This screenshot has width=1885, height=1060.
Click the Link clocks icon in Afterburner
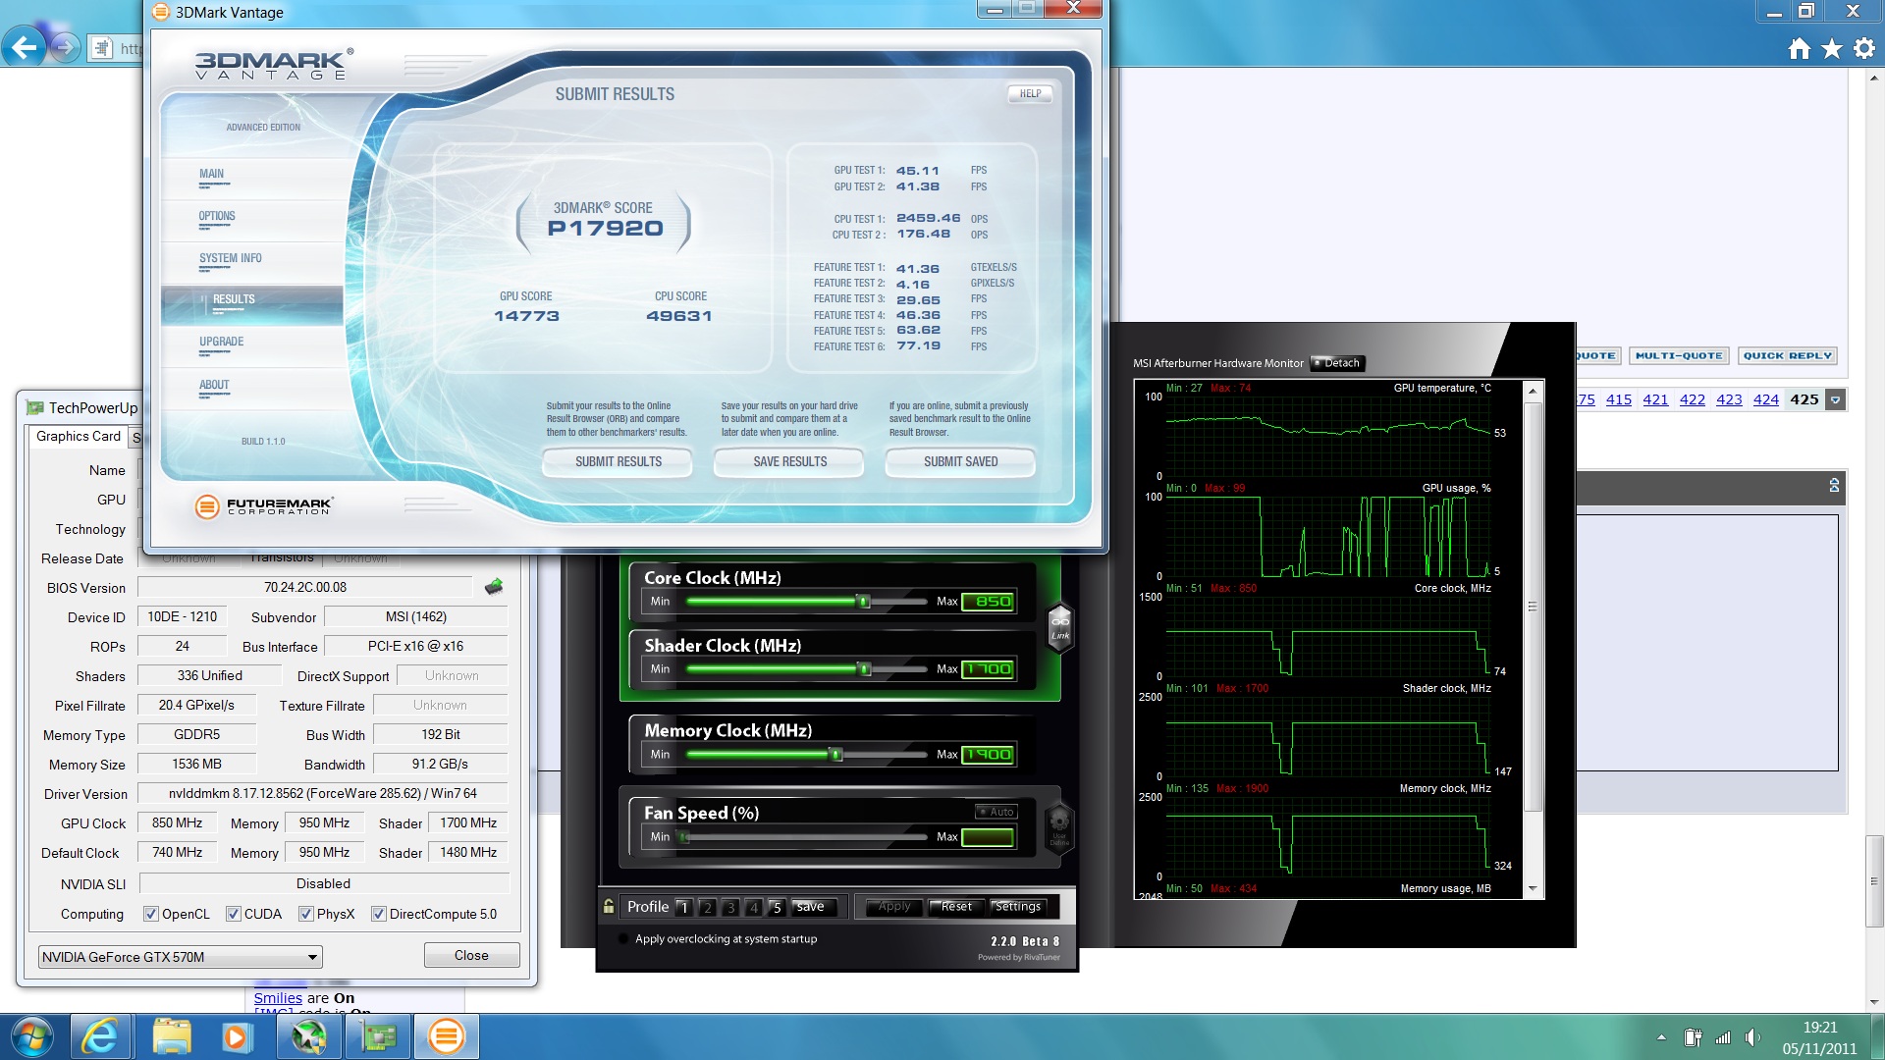click(x=1060, y=627)
